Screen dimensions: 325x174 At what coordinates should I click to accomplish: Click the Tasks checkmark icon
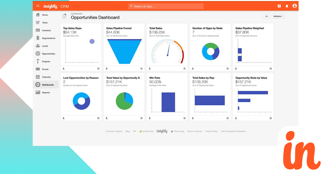(x=38, y=23)
